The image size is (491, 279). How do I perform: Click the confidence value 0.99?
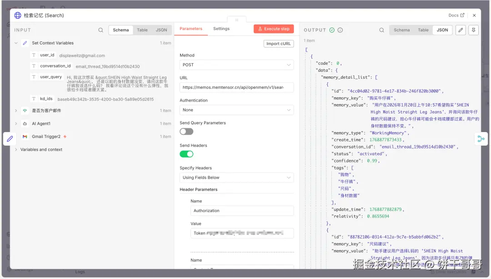pyautogui.click(x=372, y=161)
